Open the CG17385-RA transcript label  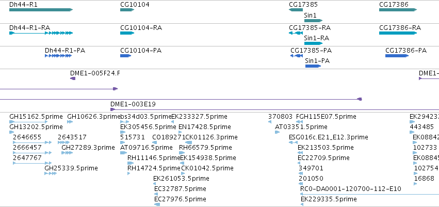pos(310,27)
